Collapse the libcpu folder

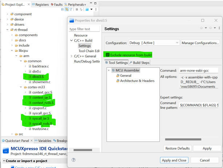coord(12,51)
